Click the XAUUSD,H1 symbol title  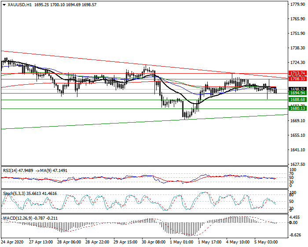(19, 5)
